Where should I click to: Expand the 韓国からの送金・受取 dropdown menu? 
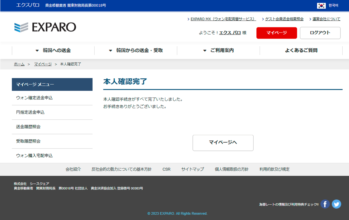[x=136, y=50]
